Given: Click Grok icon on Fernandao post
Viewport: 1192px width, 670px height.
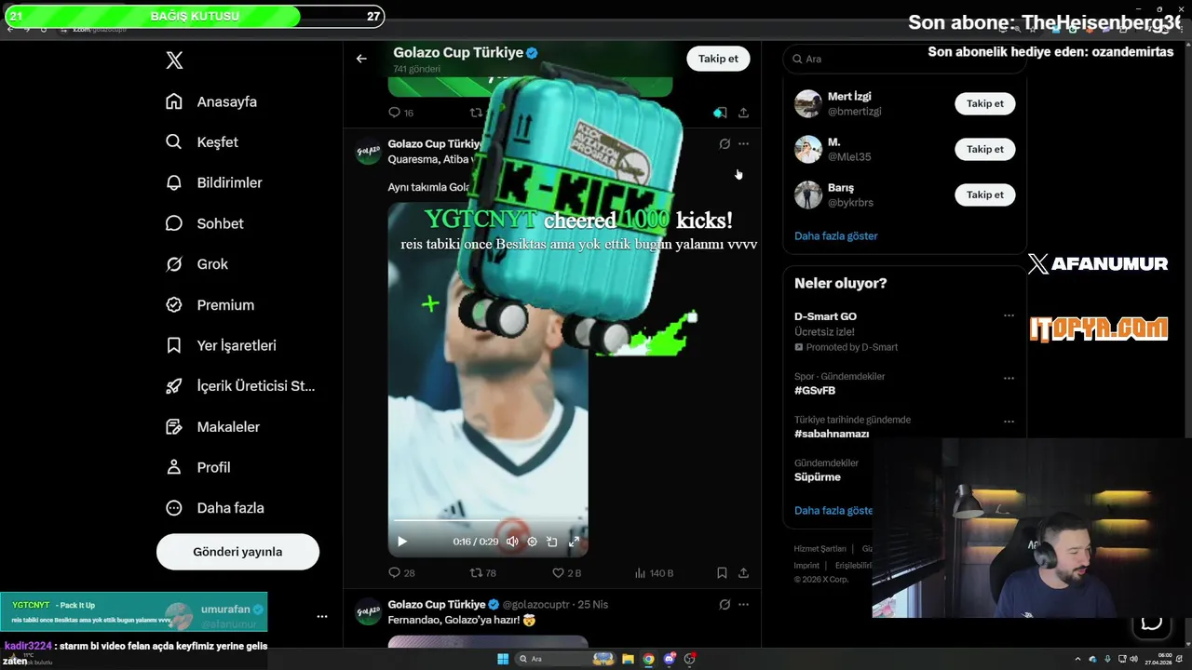Looking at the screenshot, I should [x=725, y=605].
